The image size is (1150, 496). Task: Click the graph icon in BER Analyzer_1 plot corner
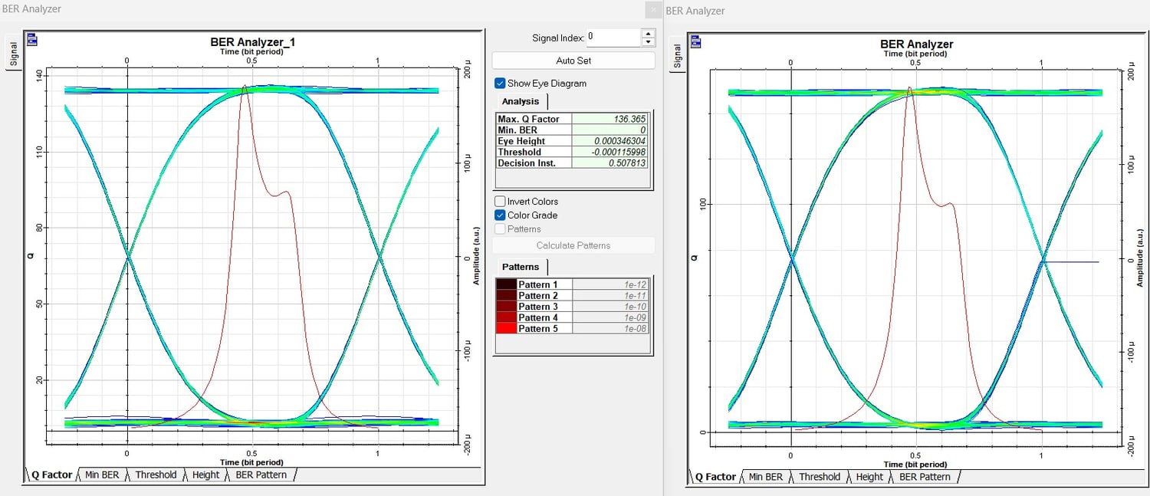32,40
